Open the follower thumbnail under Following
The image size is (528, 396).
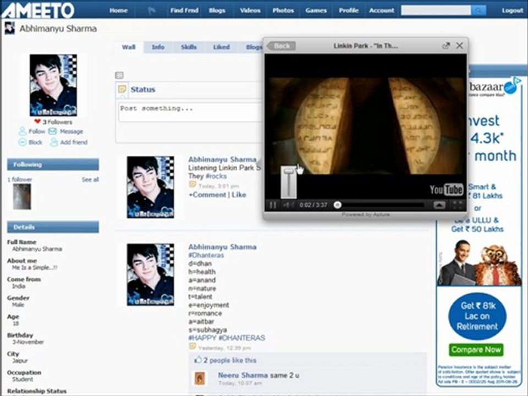pyautogui.click(x=22, y=197)
